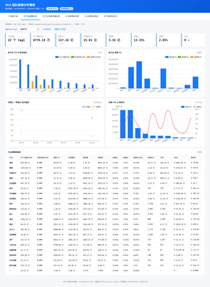This screenshot has width=210, height=287.
Task: Toggle orange legend swatch in POI chart
Action: click(88, 57)
